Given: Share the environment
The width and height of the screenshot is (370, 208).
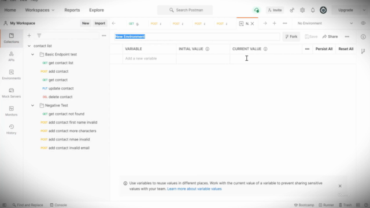Looking at the screenshot, I should [x=330, y=36].
